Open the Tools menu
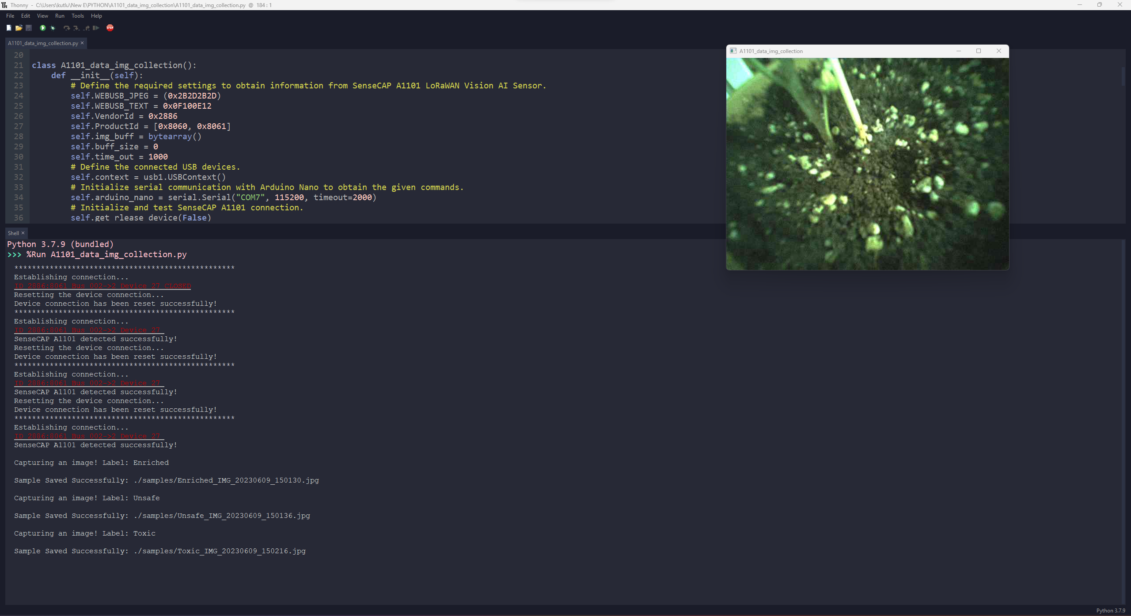This screenshot has height=616, width=1131. pos(77,15)
